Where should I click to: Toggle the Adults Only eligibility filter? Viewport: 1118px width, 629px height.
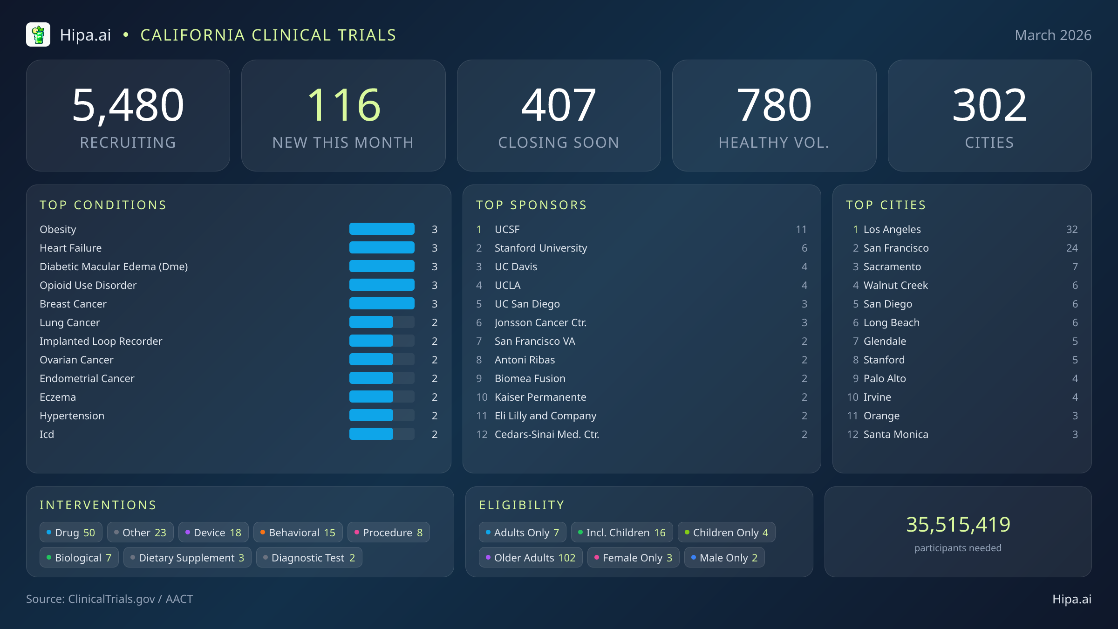(x=522, y=532)
